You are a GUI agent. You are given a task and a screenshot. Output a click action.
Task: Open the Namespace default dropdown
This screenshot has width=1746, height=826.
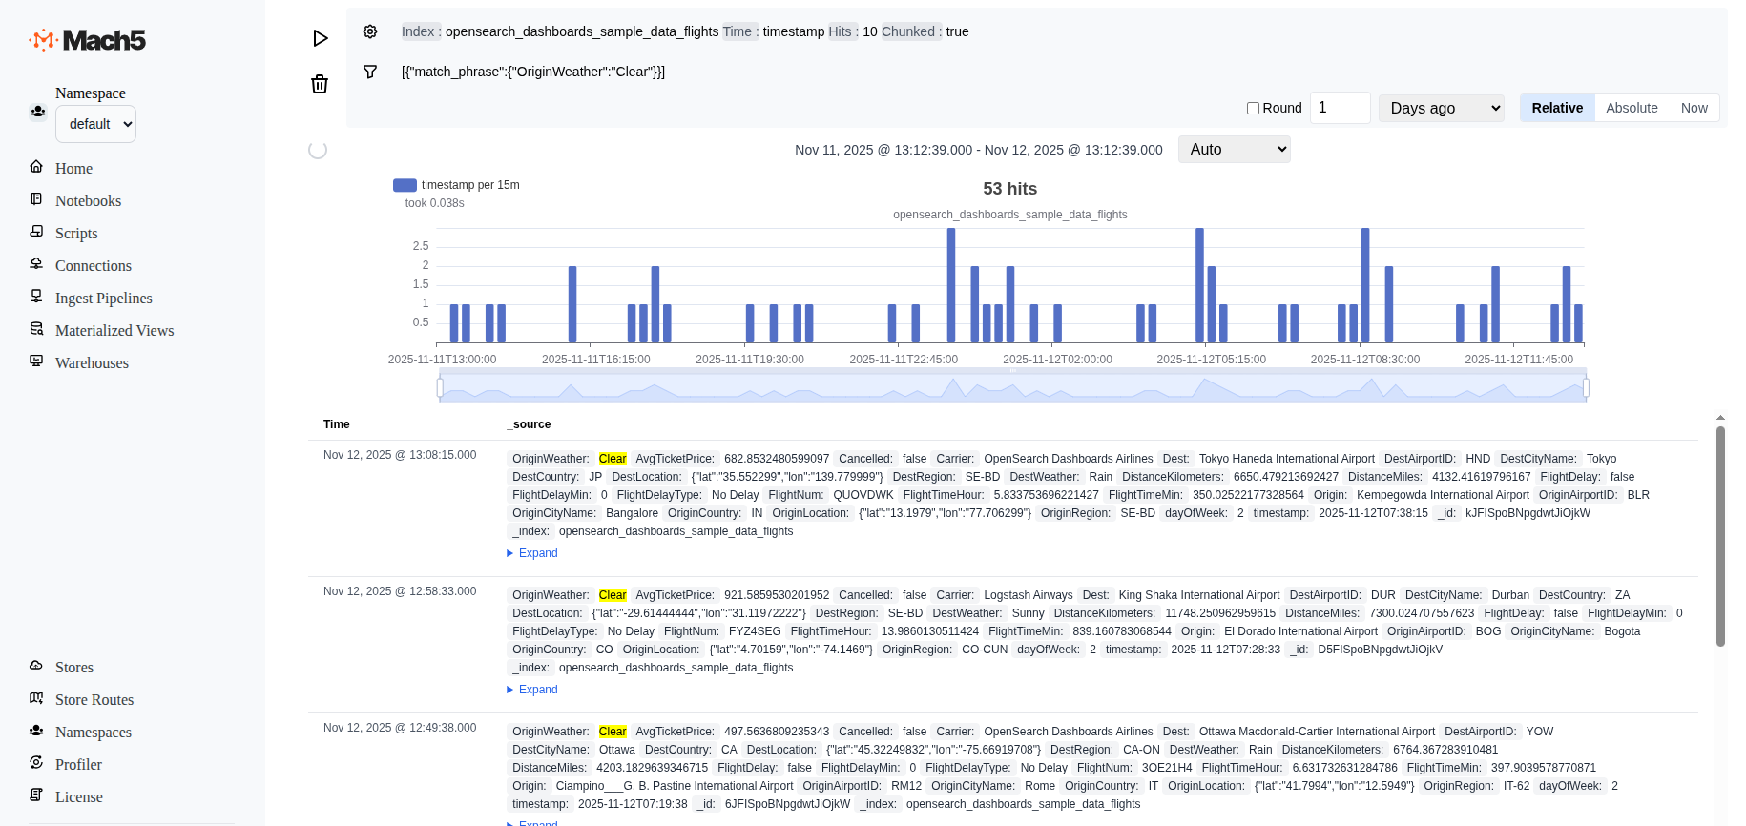[x=95, y=124]
